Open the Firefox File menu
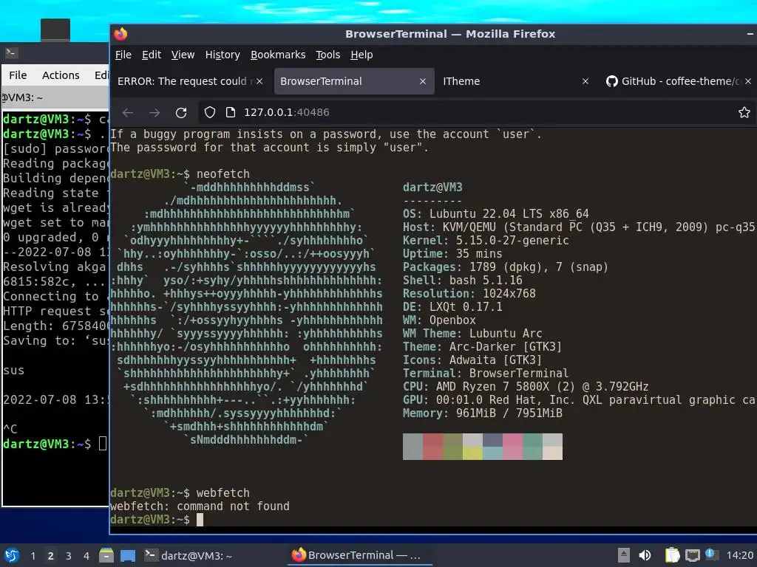Image resolution: width=757 pixels, height=567 pixels. tap(123, 55)
